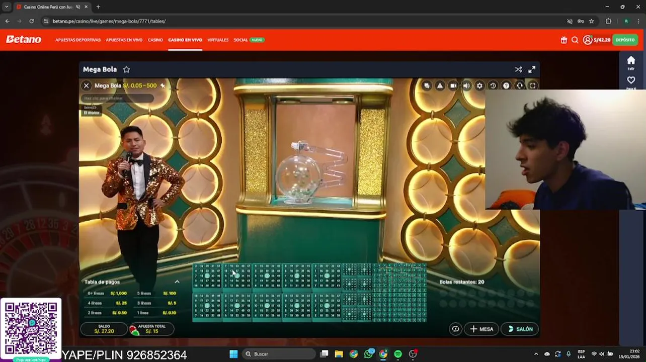Viewport: 646px width, 362px height.
Task: Open game help question mark icon
Action: pyautogui.click(x=506, y=85)
